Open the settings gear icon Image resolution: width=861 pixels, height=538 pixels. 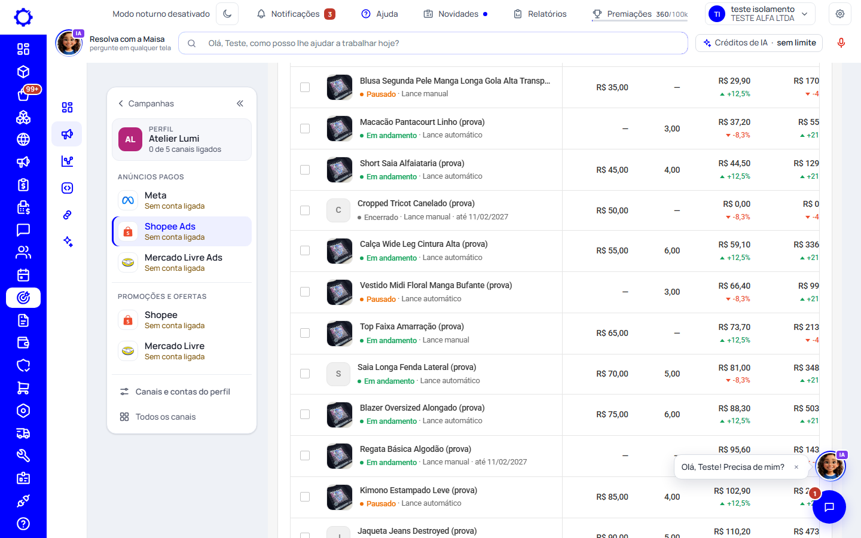[x=840, y=14]
